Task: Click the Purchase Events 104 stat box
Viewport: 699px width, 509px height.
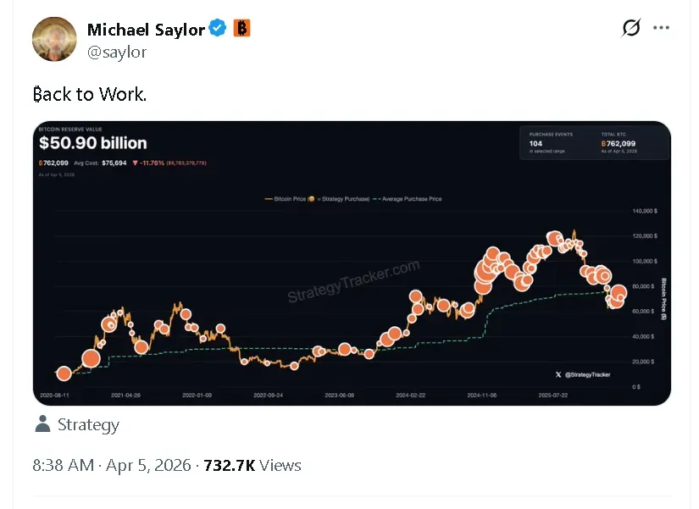Action: coord(551,142)
